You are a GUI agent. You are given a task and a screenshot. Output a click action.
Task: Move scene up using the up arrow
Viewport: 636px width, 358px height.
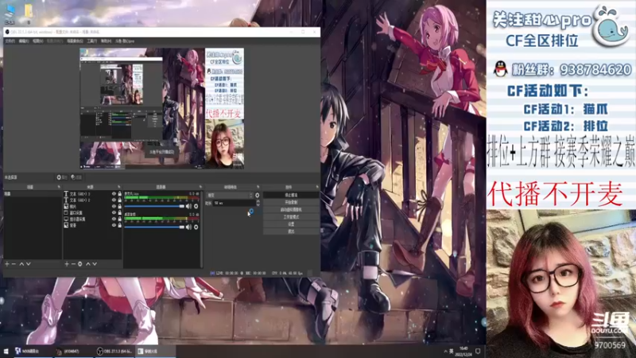[21, 264]
